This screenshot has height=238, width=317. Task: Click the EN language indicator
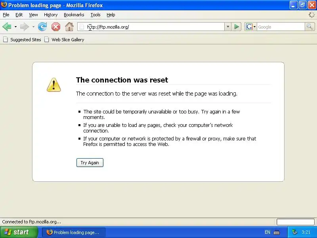(x=267, y=232)
